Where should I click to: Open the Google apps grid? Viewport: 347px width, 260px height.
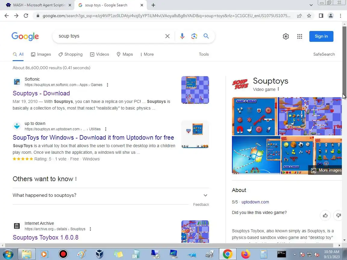point(300,36)
